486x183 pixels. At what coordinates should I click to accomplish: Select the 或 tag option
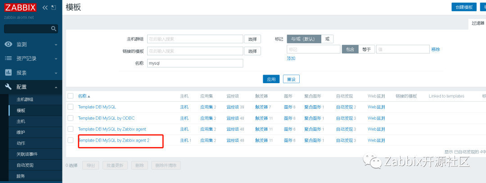pos(327,39)
